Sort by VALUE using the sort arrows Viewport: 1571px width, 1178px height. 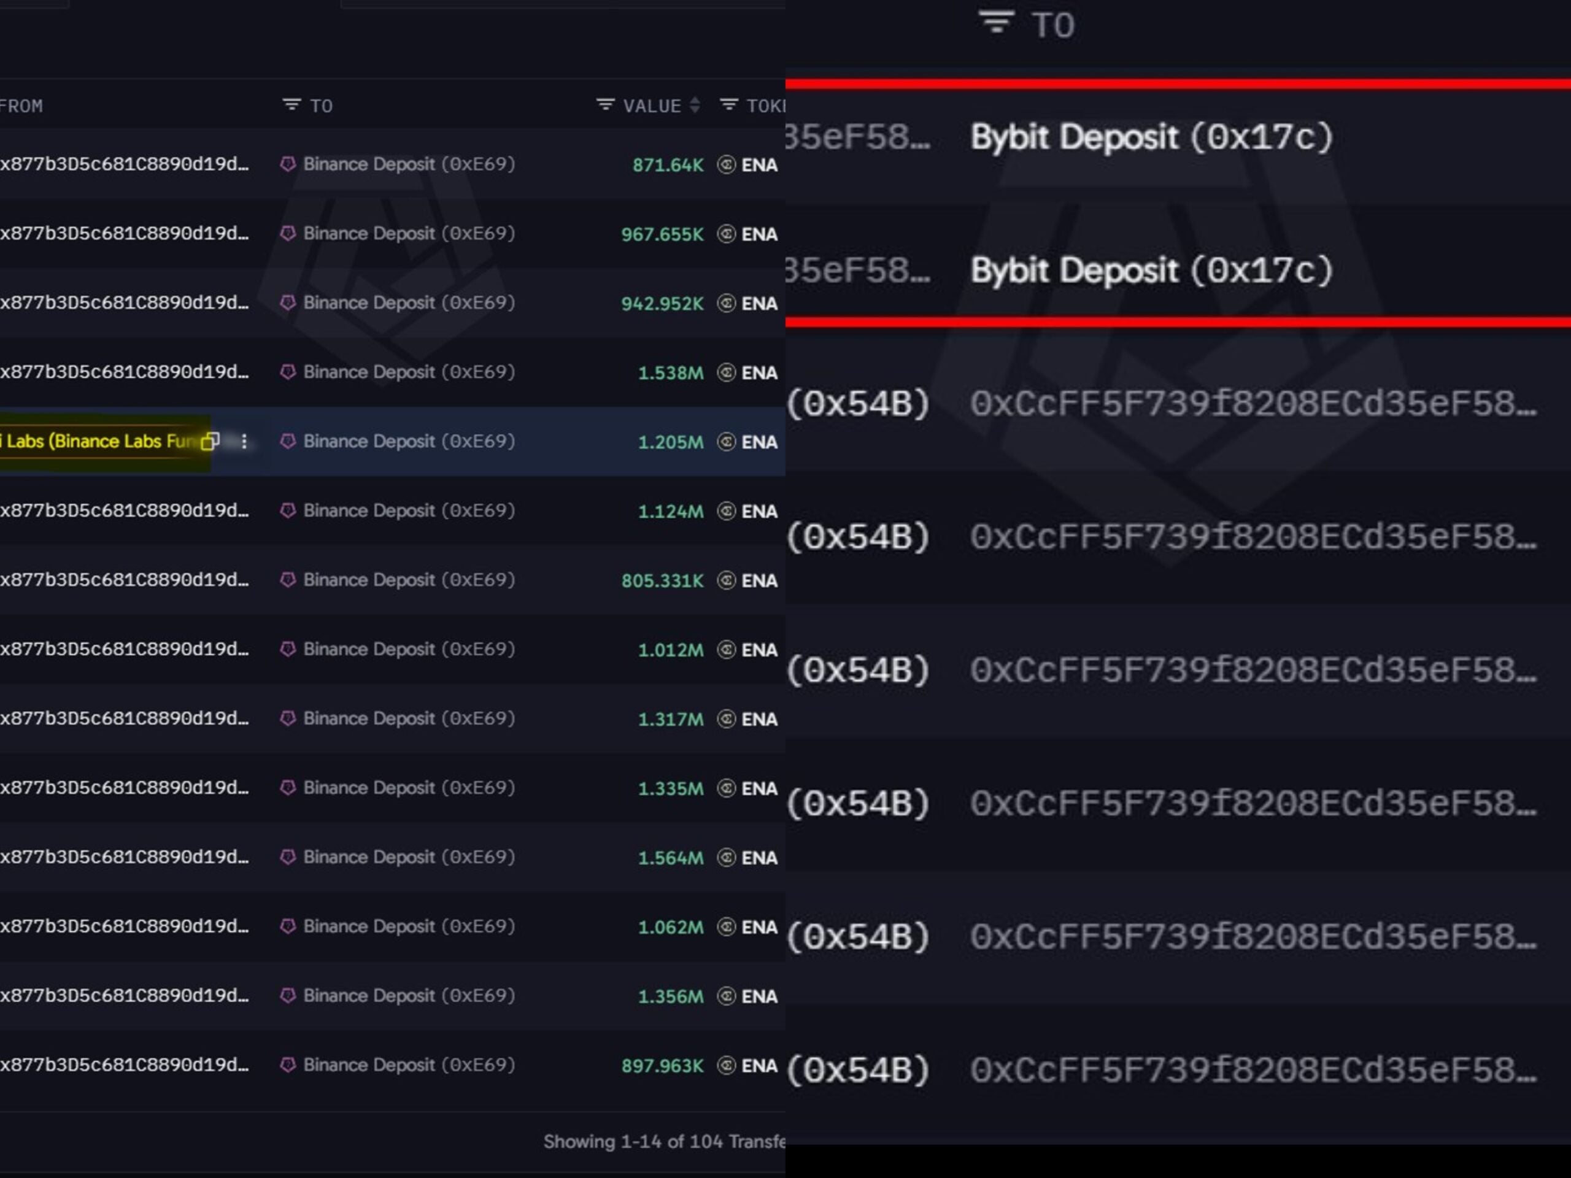point(695,105)
